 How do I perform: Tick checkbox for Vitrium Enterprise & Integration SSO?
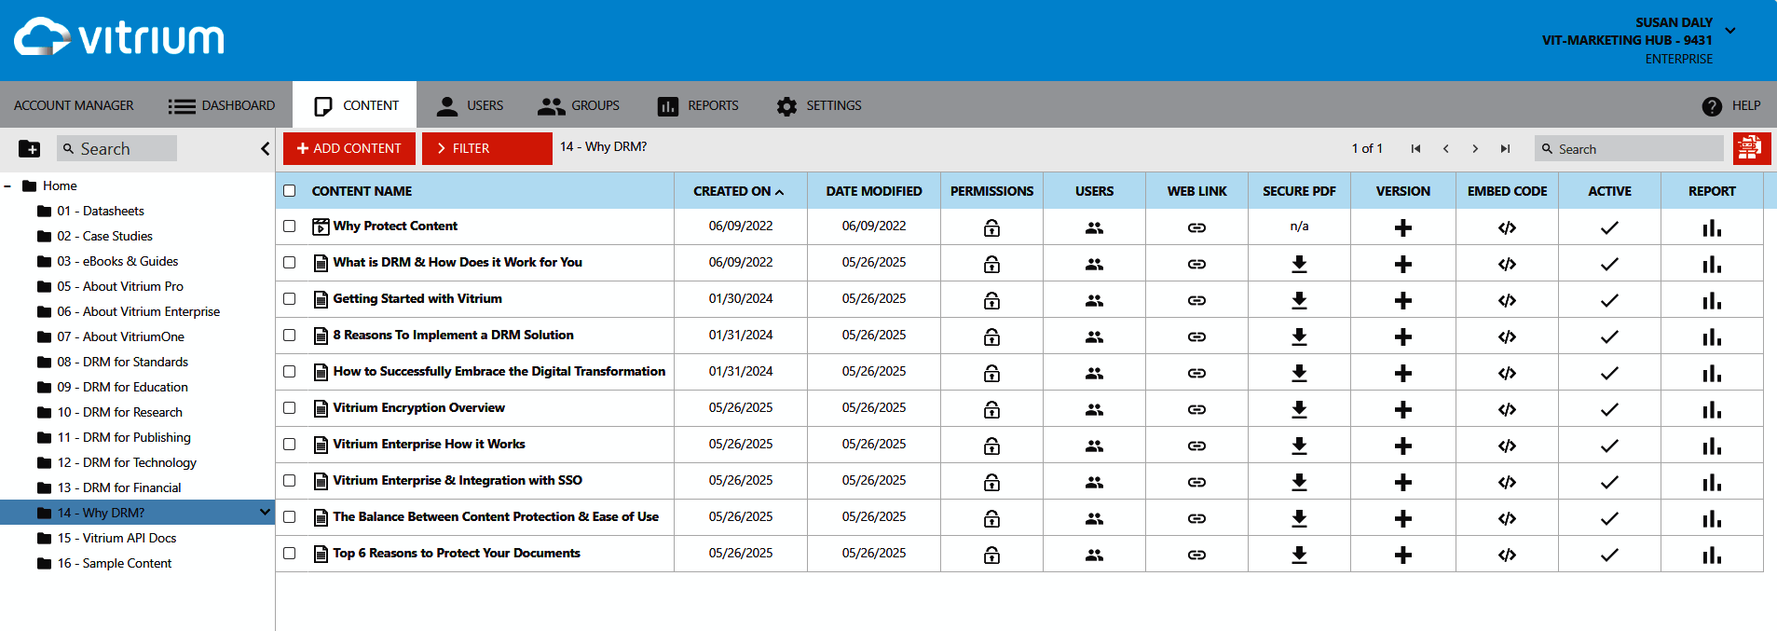coord(290,481)
